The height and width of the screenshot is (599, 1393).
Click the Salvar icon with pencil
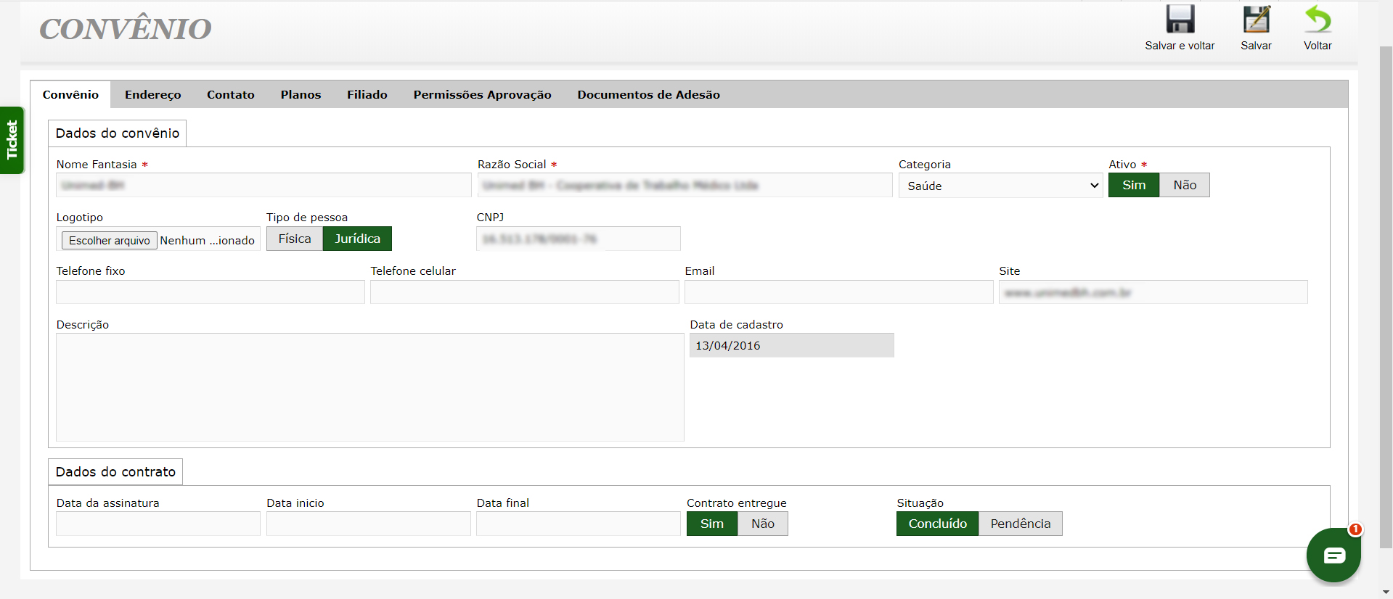pyautogui.click(x=1256, y=20)
